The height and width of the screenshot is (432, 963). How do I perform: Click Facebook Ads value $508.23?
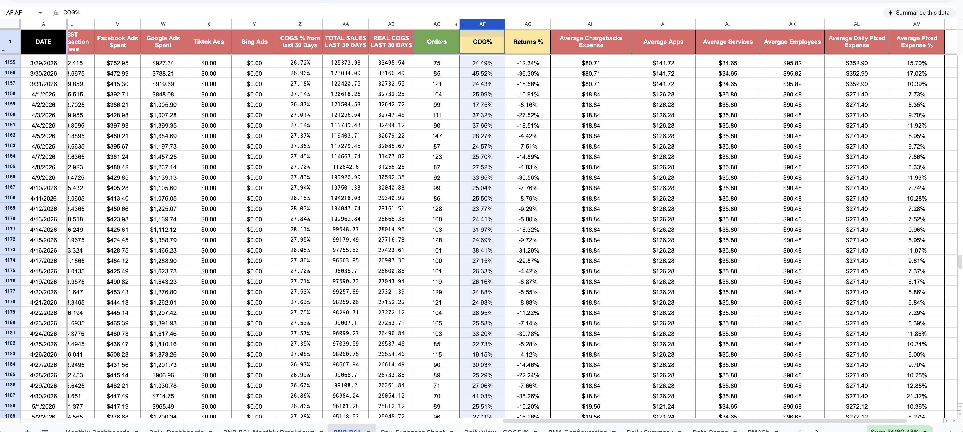coord(117,354)
